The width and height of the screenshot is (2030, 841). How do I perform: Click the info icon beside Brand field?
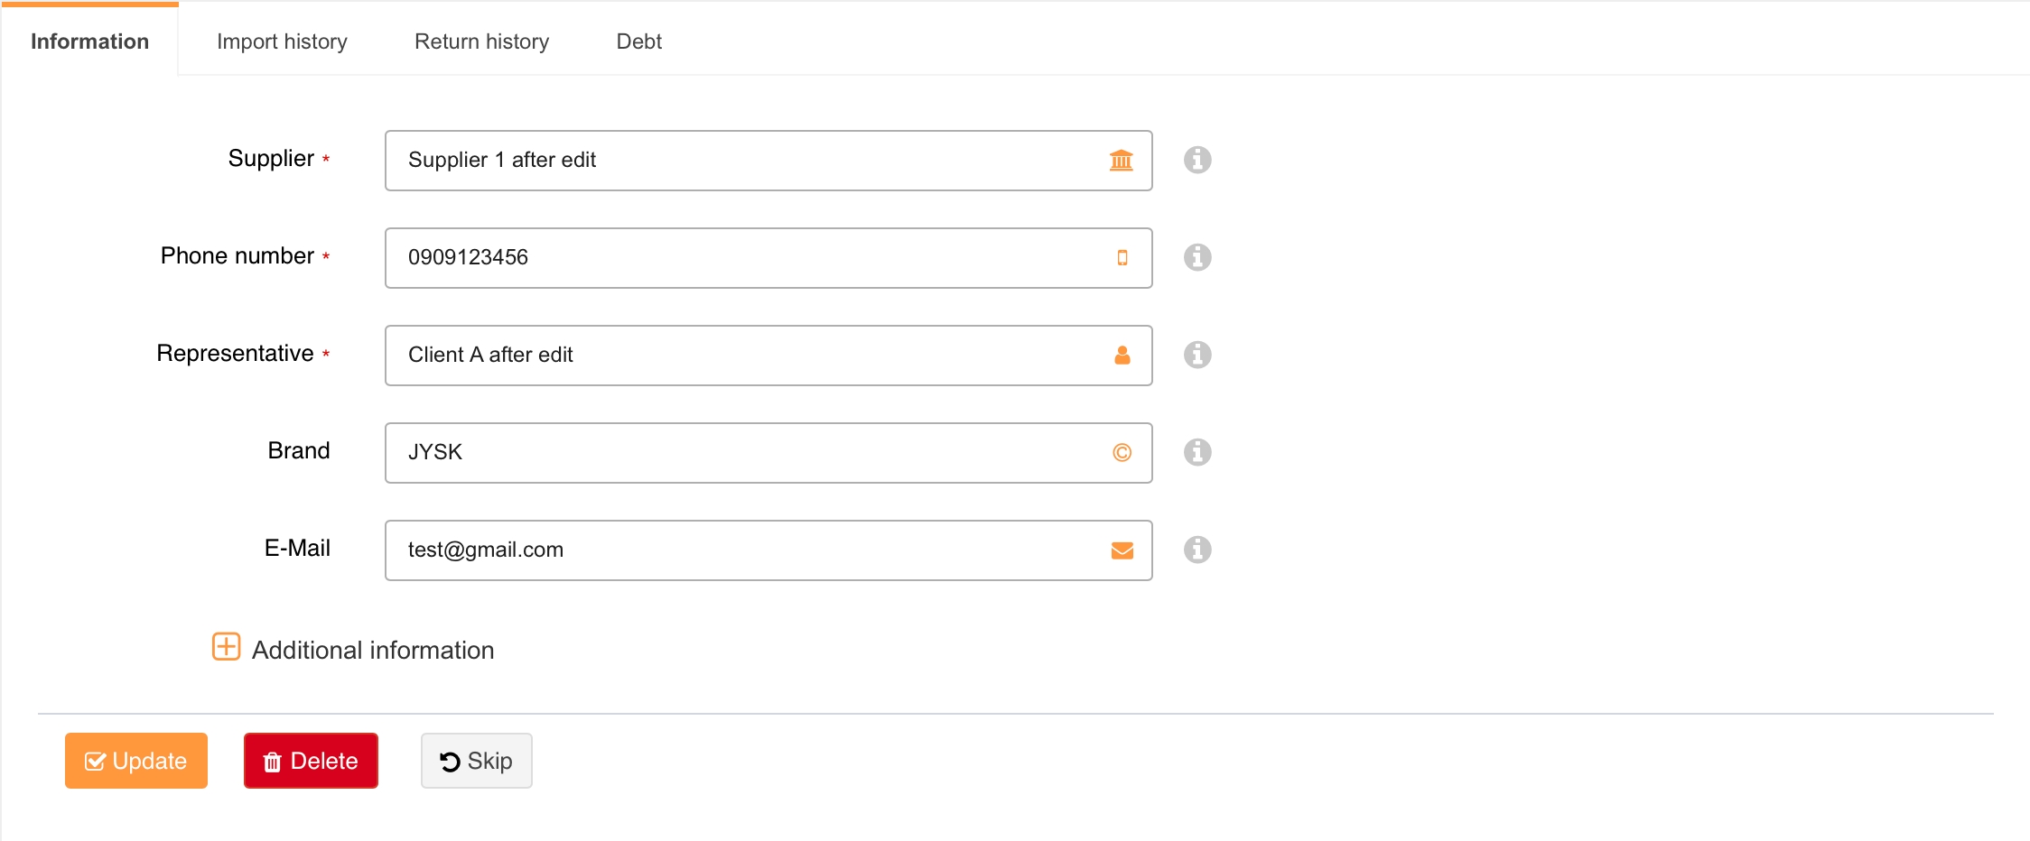(x=1197, y=452)
